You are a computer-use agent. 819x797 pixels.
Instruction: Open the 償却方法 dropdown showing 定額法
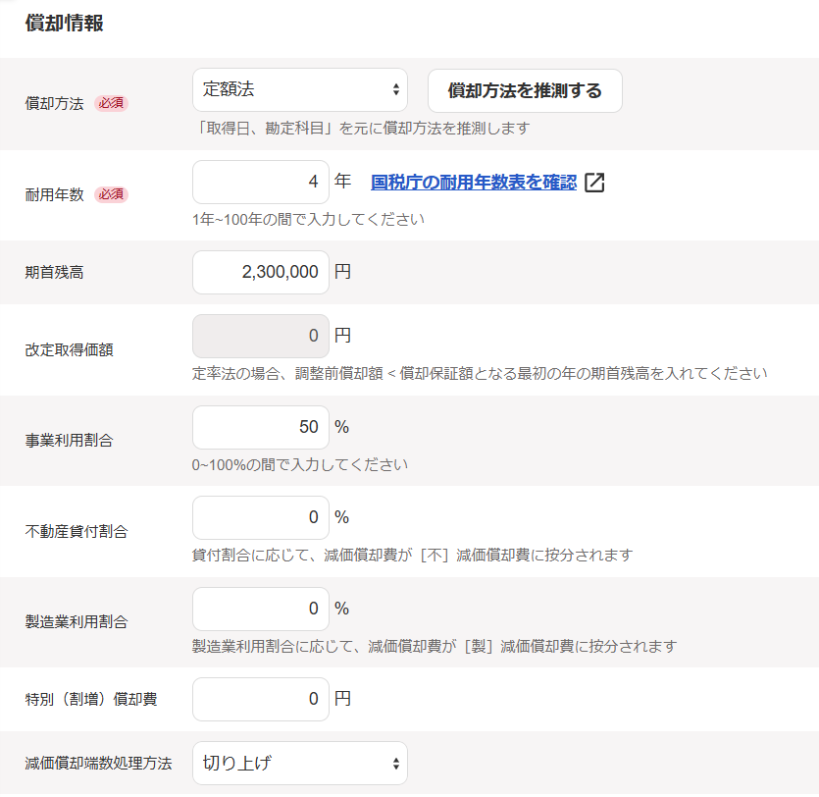tap(299, 90)
